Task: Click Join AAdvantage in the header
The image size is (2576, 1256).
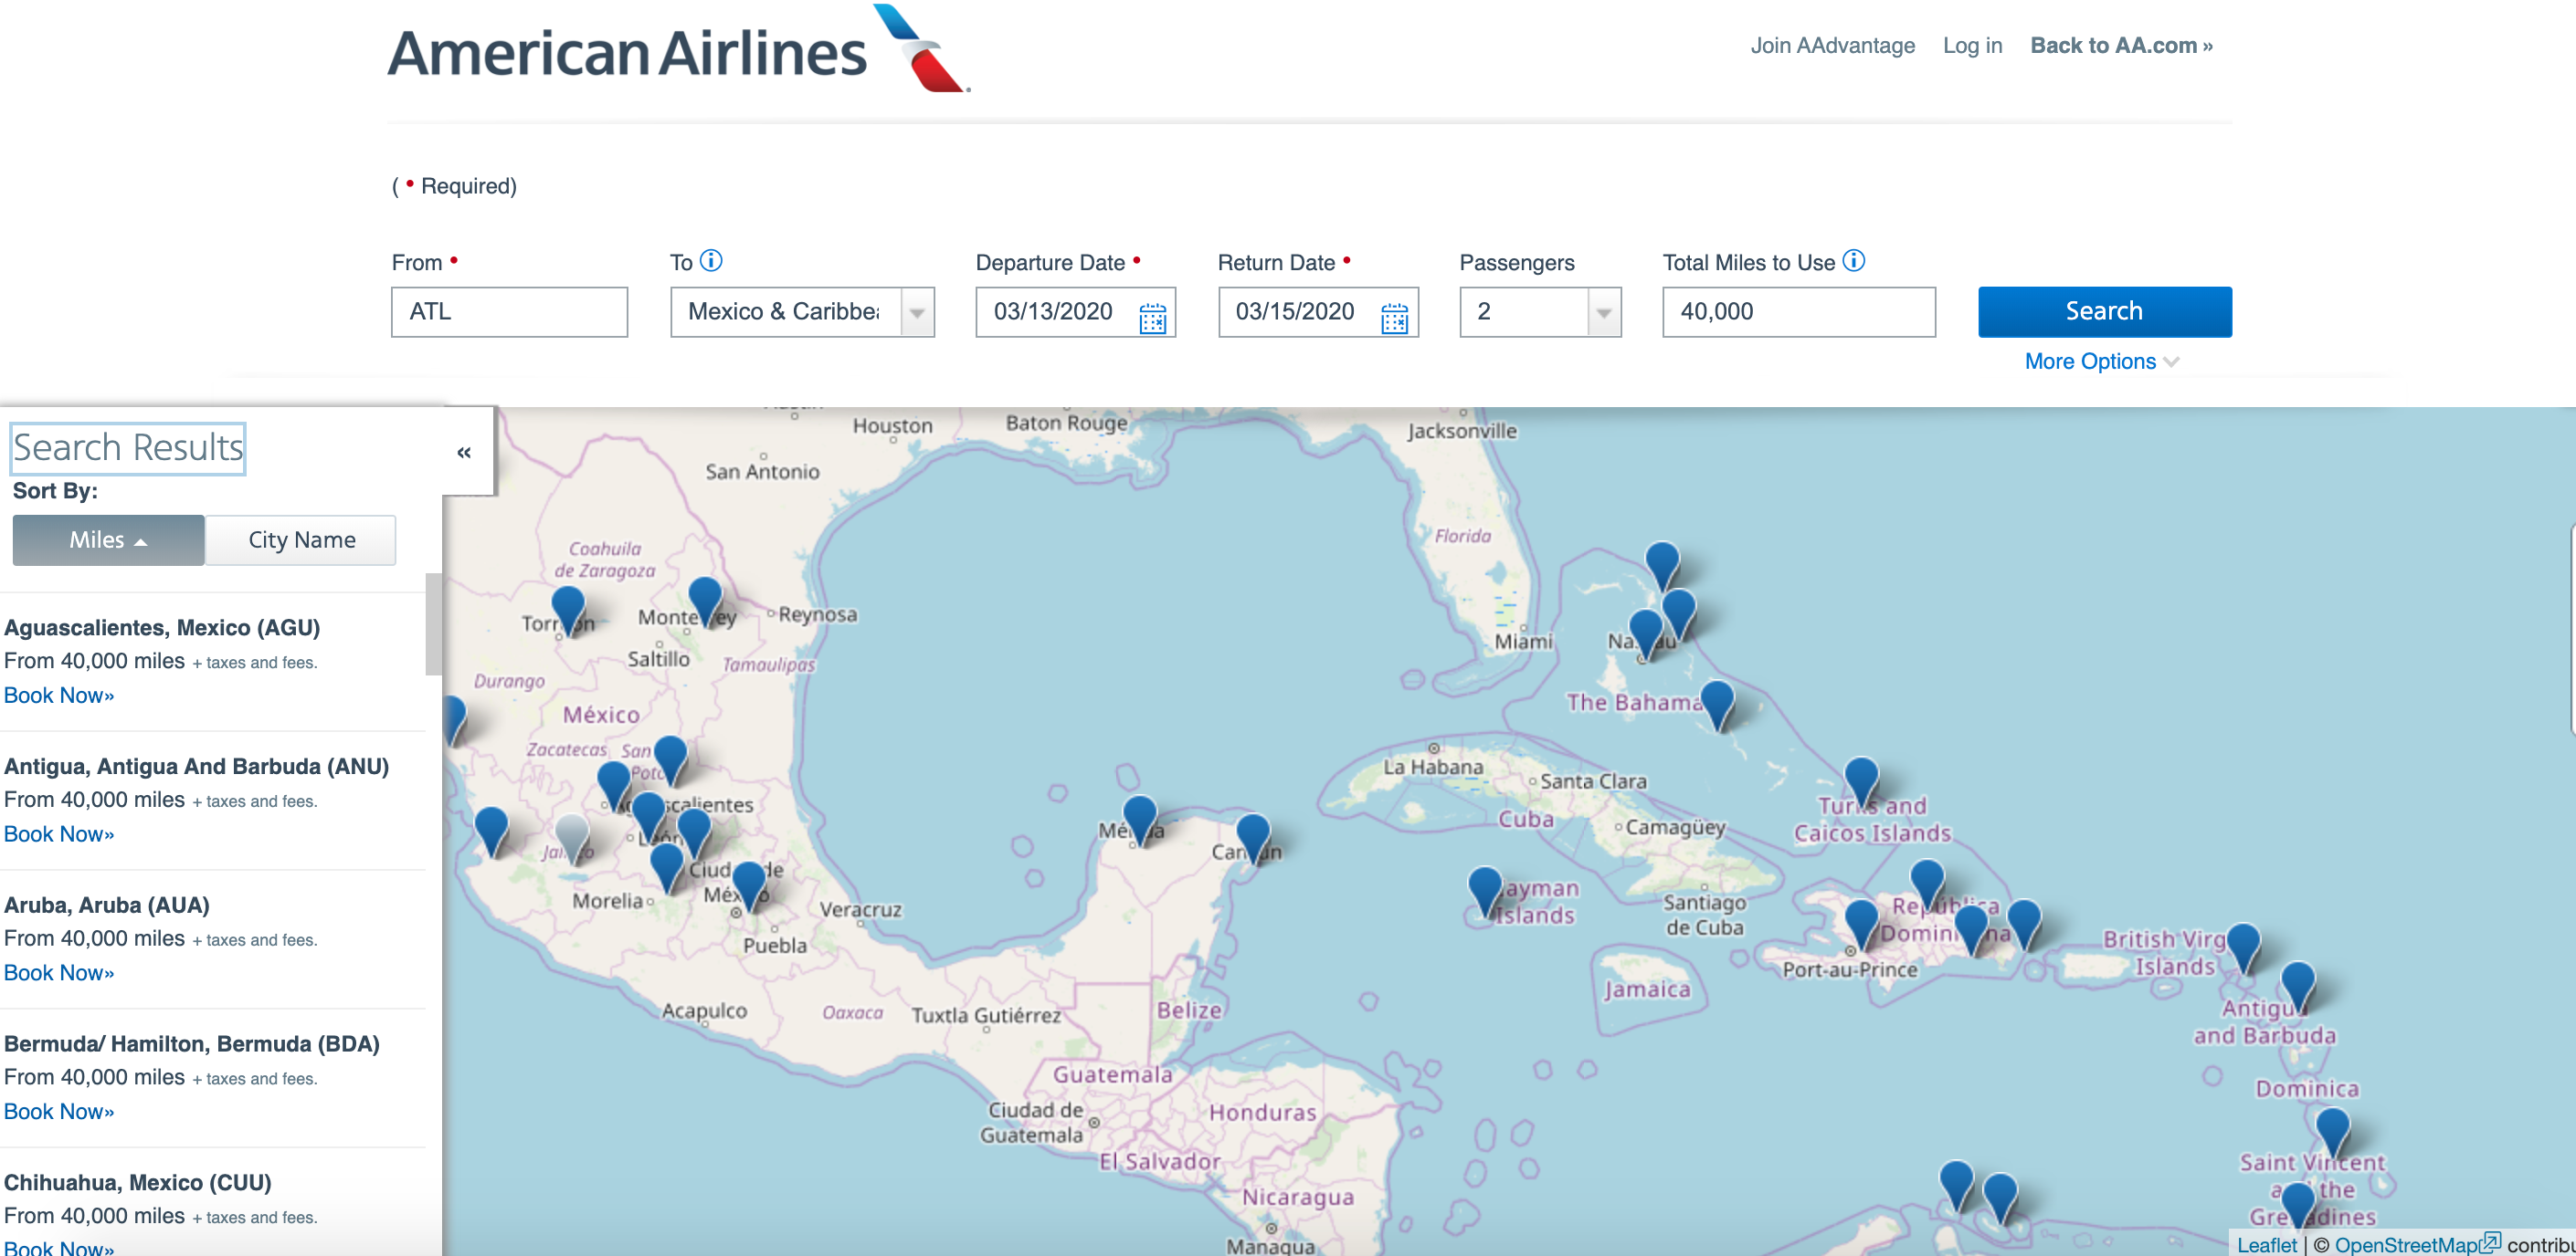Action: 1832,46
